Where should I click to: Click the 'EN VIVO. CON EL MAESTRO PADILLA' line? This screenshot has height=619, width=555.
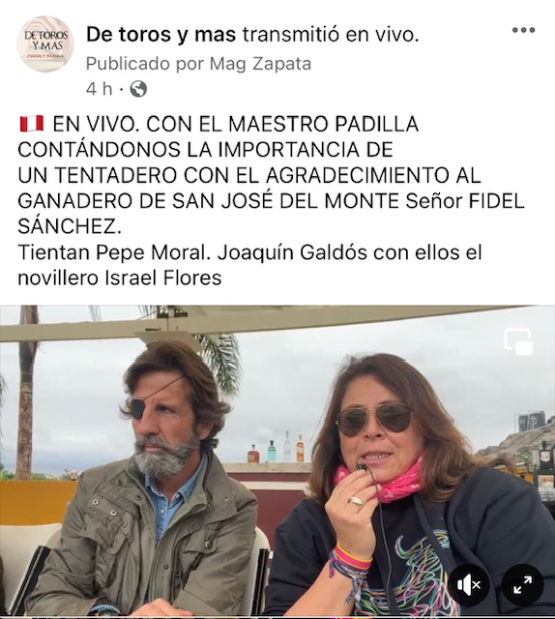[x=235, y=124]
